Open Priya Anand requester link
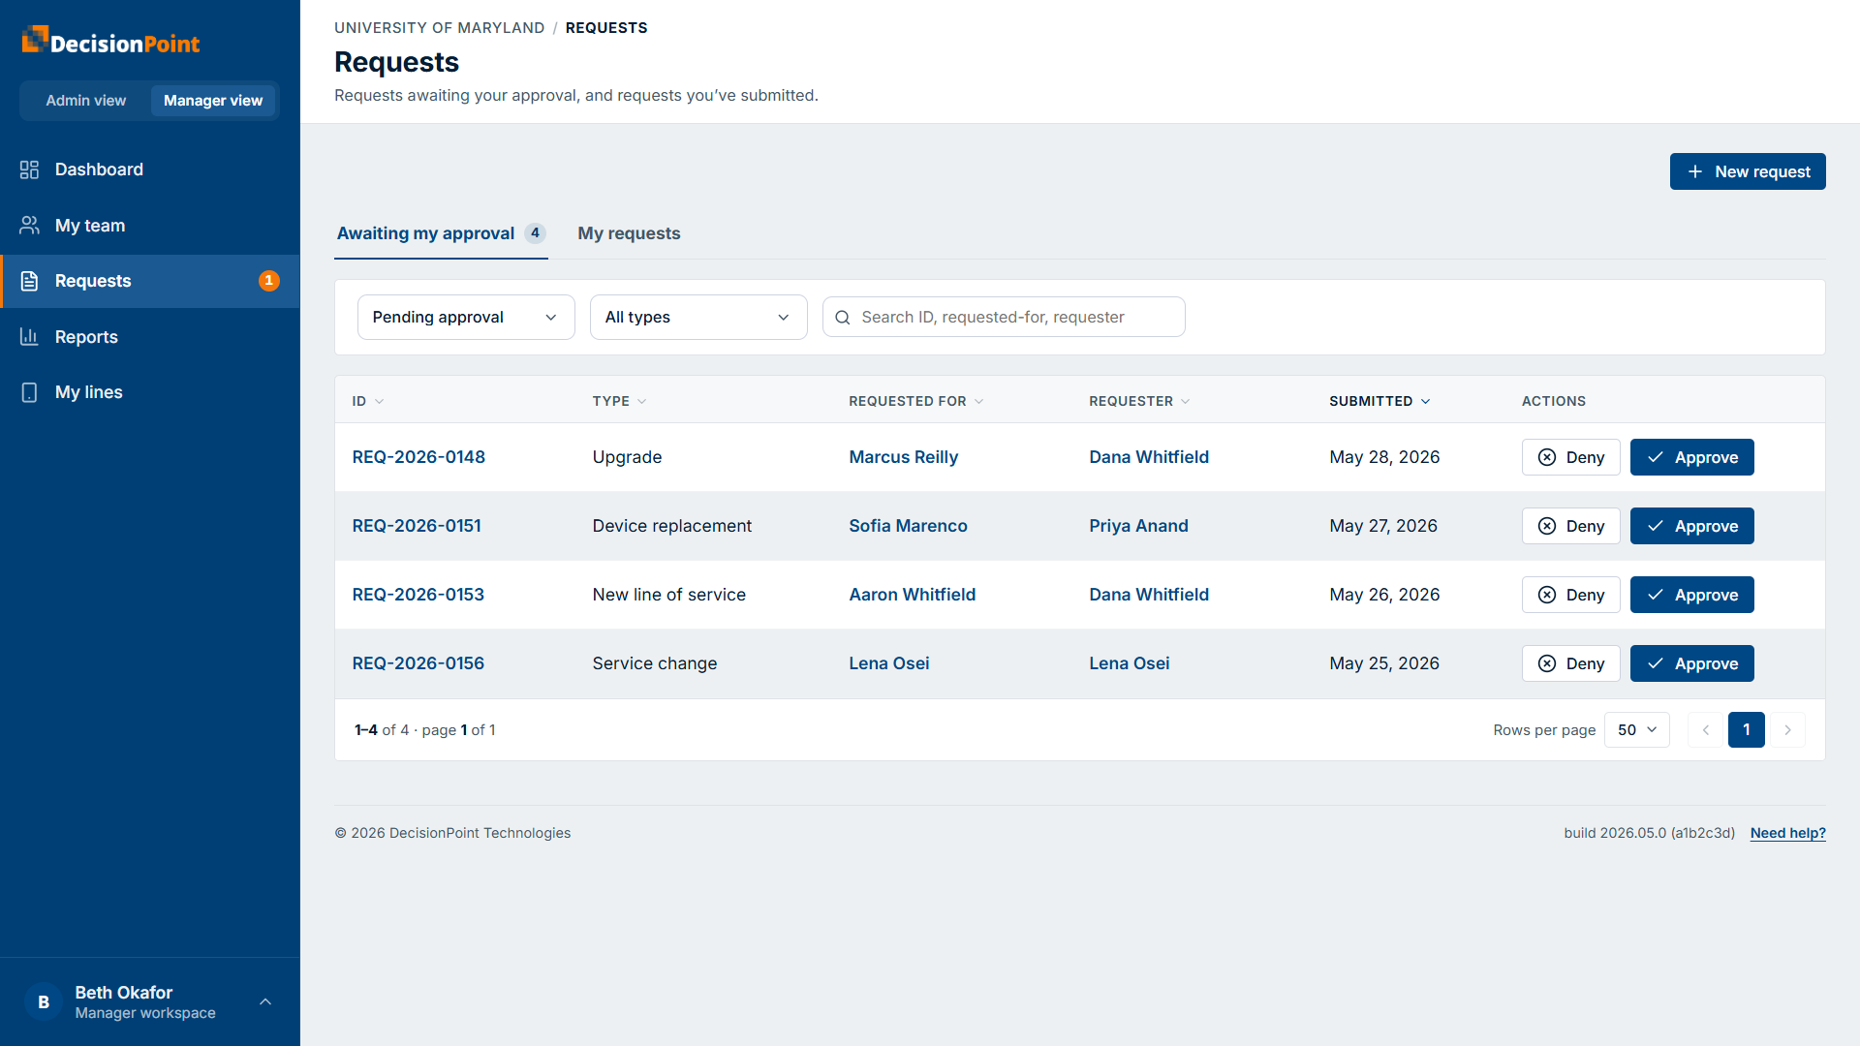This screenshot has width=1860, height=1046. [1138, 526]
